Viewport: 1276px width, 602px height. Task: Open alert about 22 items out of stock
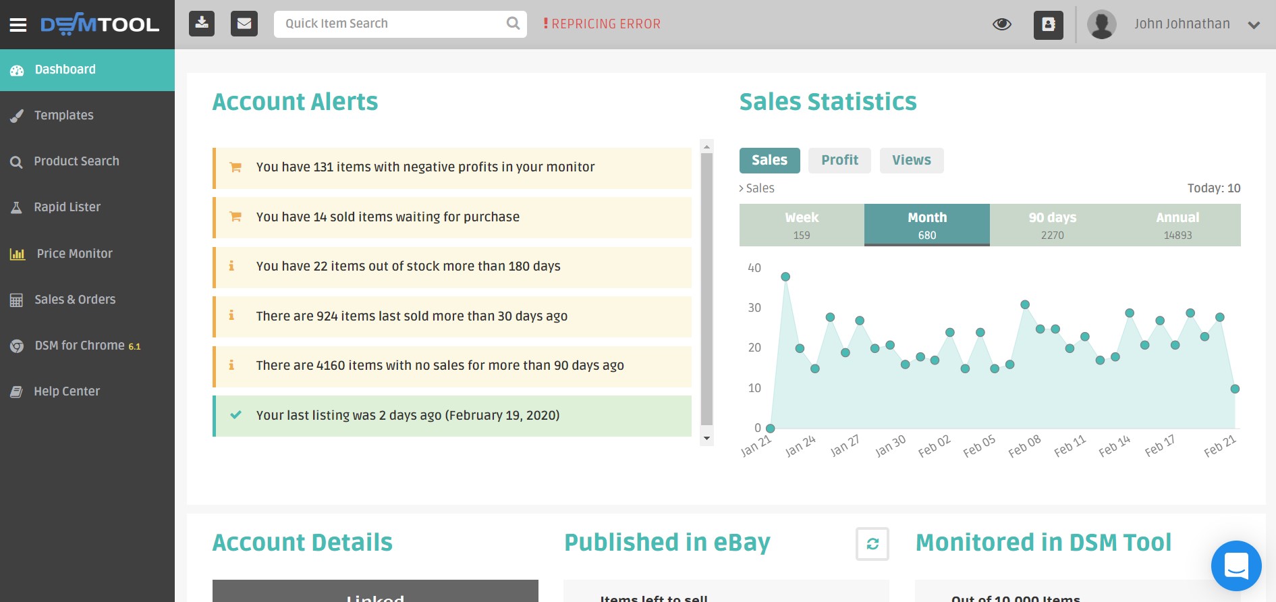click(x=452, y=267)
